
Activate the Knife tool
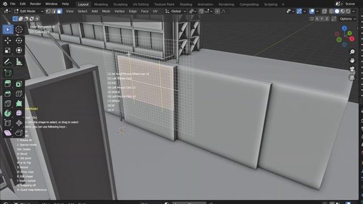coord(8,103)
